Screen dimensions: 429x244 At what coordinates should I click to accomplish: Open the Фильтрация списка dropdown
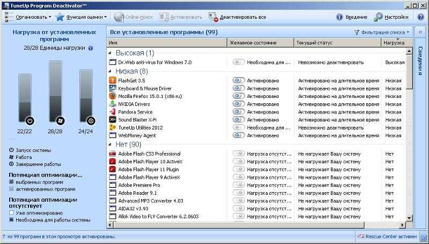coord(382,32)
